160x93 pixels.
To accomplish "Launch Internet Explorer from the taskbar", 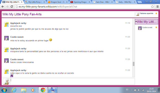I will click(14, 90).
